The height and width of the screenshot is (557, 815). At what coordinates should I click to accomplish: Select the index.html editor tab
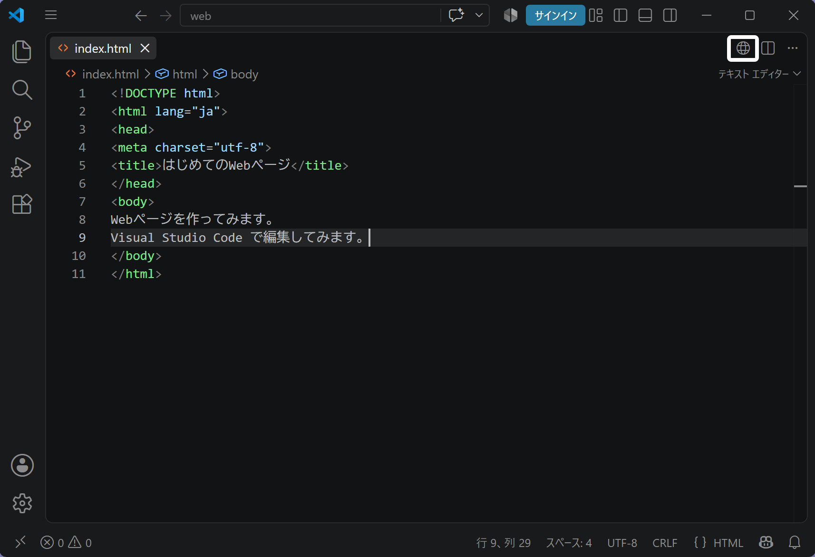click(103, 48)
